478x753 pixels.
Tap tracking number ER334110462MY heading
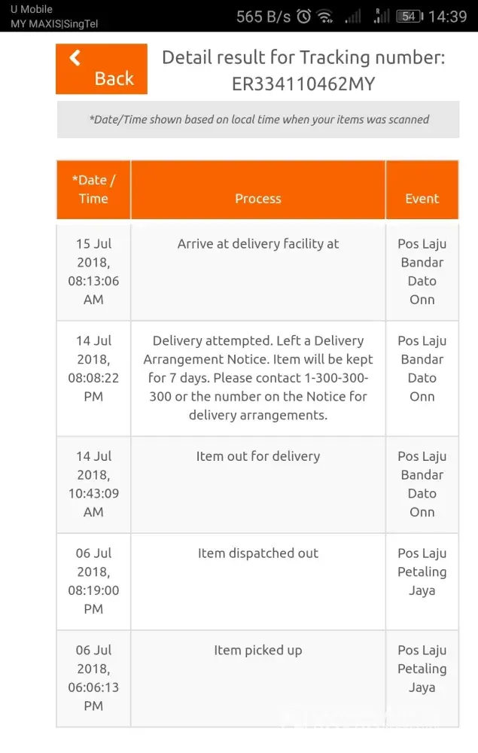(303, 84)
